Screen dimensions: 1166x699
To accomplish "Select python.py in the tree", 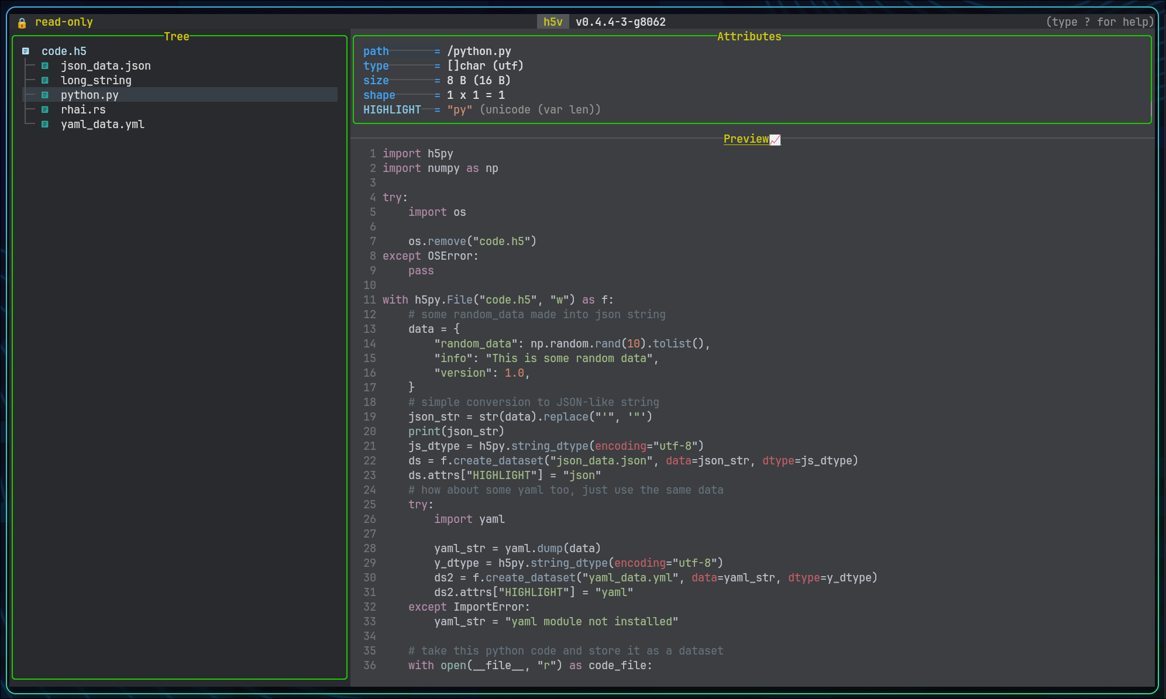I will point(90,95).
